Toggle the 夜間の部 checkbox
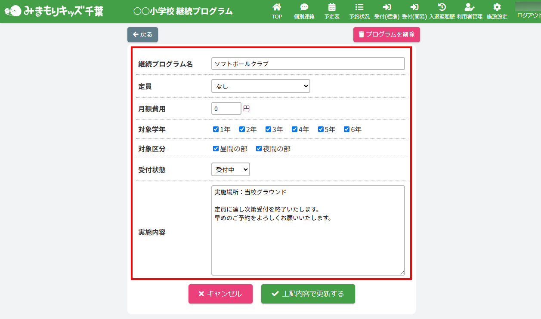 click(259, 149)
